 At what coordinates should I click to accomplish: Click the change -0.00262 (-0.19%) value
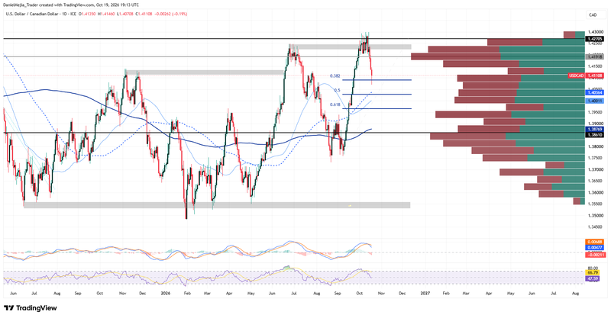171,14
